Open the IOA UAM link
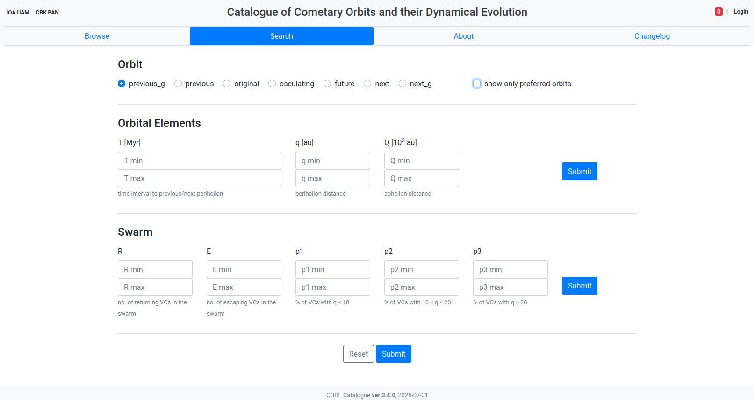755x400 pixels. coord(18,13)
